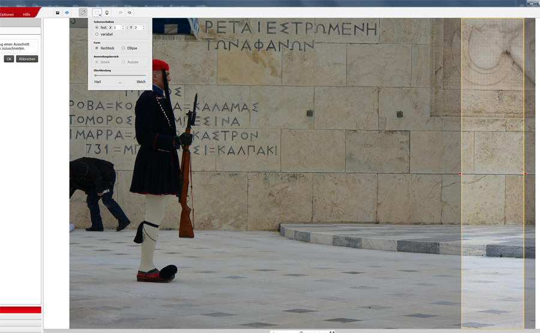Open the Hilfe menu

pos(26,14)
